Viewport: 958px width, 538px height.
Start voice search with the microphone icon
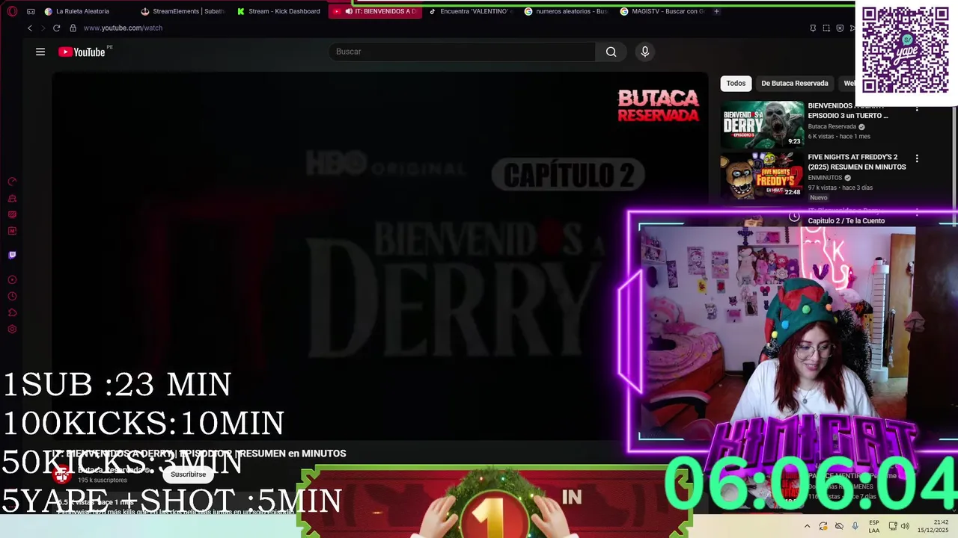click(645, 52)
